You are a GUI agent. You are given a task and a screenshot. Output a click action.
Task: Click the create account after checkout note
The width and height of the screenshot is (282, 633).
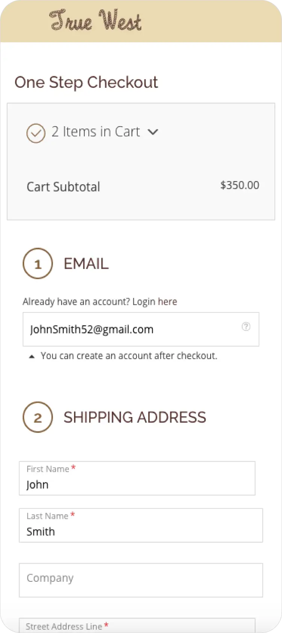coord(129,356)
